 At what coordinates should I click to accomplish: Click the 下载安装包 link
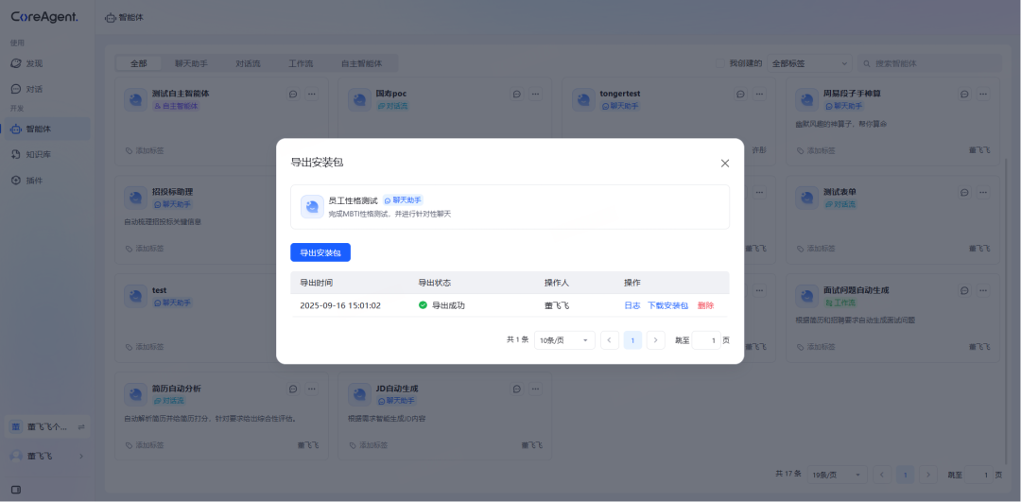[x=668, y=305]
